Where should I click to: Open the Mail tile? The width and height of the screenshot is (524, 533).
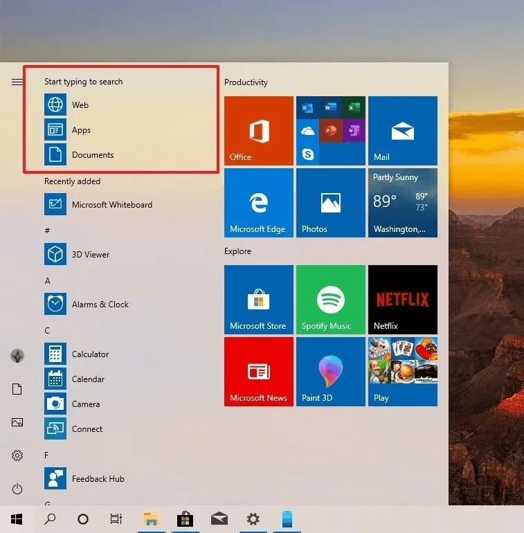click(x=403, y=131)
